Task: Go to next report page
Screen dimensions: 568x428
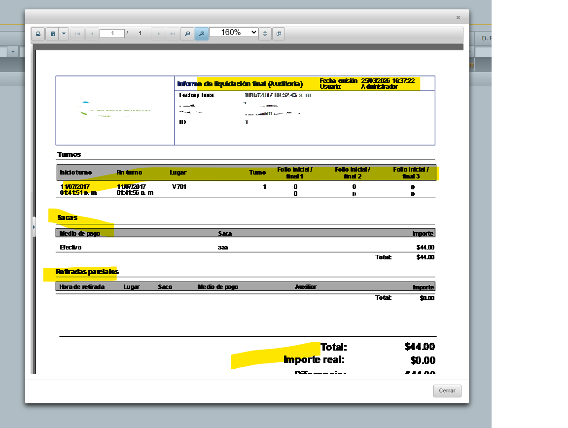Action: click(x=158, y=34)
